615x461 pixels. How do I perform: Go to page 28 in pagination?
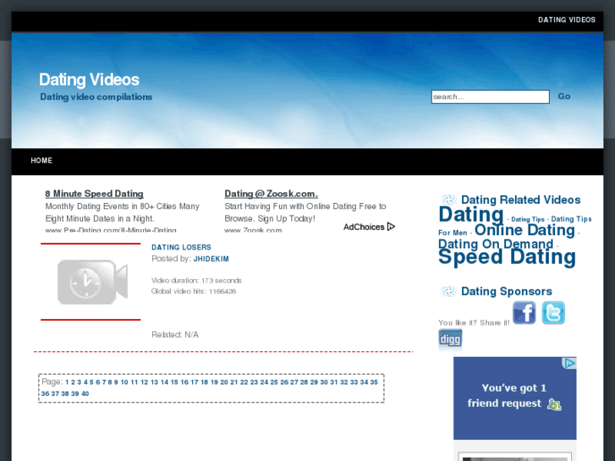pyautogui.click(x=304, y=382)
